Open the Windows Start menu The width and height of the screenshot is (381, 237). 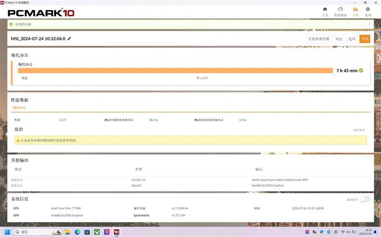click(7, 232)
